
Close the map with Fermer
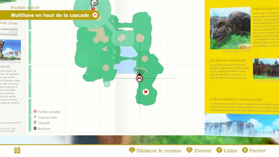click(x=257, y=150)
